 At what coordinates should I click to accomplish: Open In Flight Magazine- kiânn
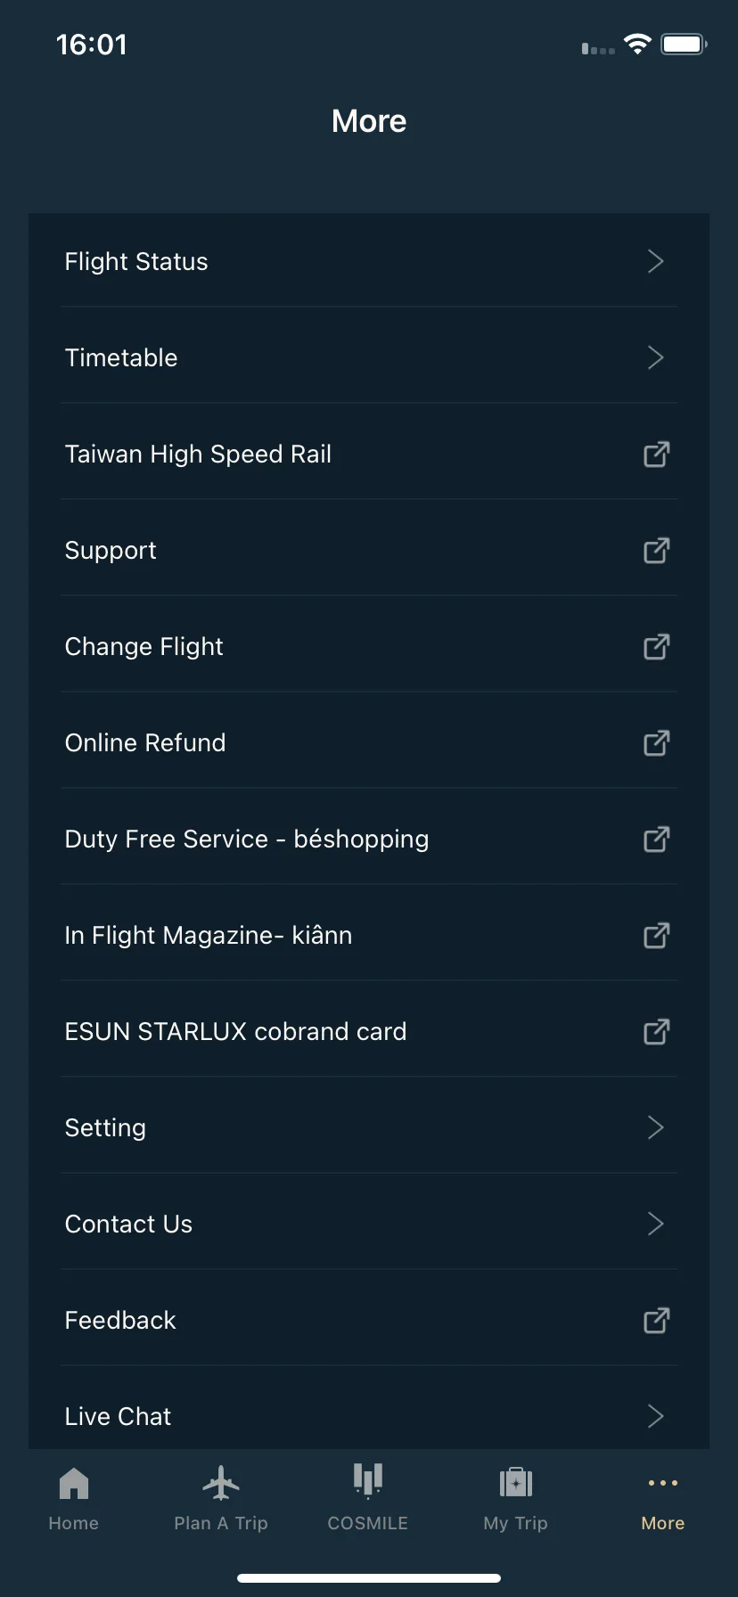tap(369, 936)
